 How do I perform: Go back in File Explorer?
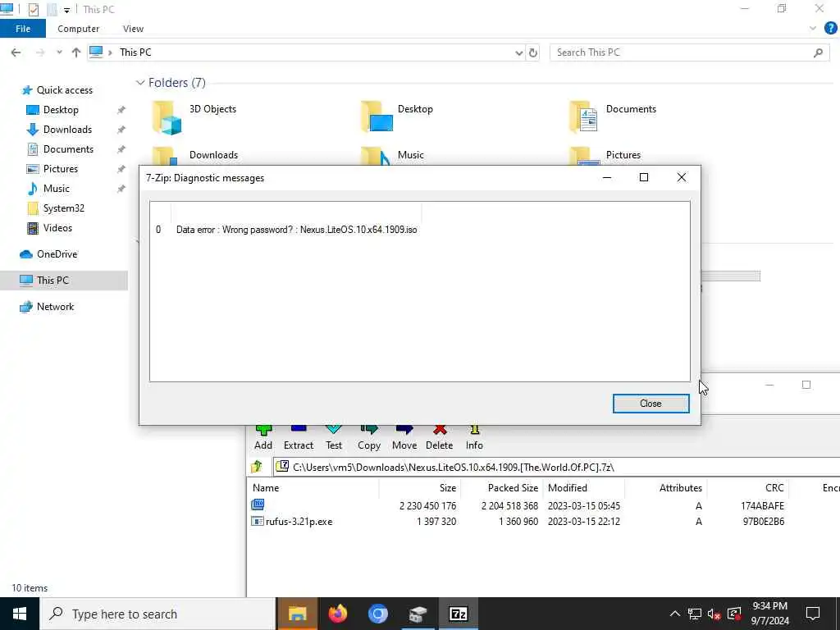tap(16, 52)
